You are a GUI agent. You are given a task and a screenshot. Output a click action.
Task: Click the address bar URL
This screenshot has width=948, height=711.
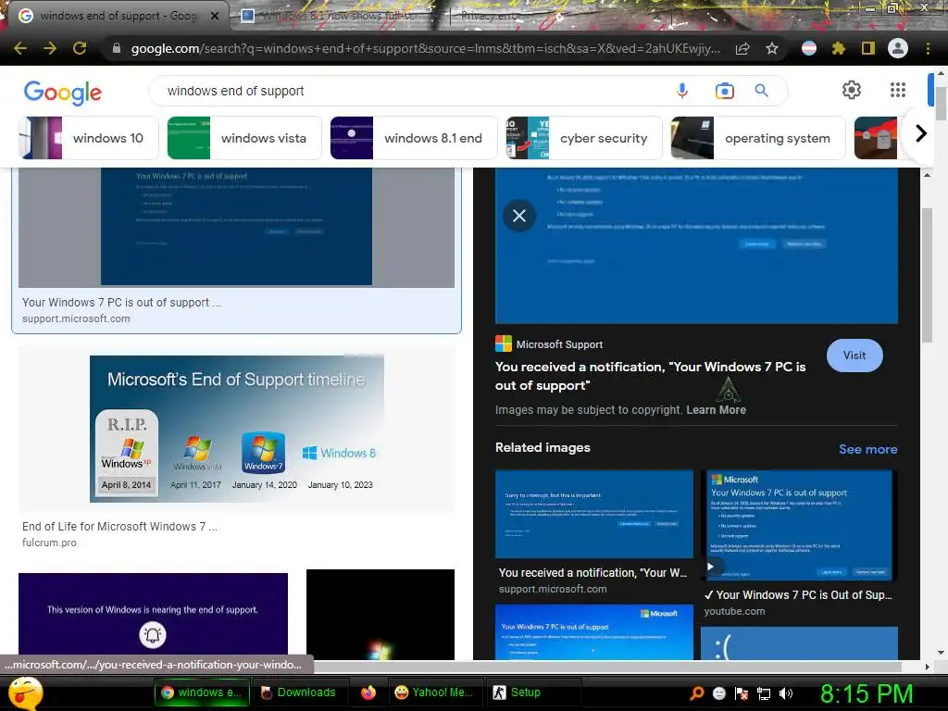coord(425,48)
